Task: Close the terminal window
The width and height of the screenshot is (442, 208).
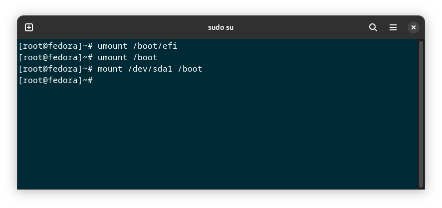Action: 413,27
